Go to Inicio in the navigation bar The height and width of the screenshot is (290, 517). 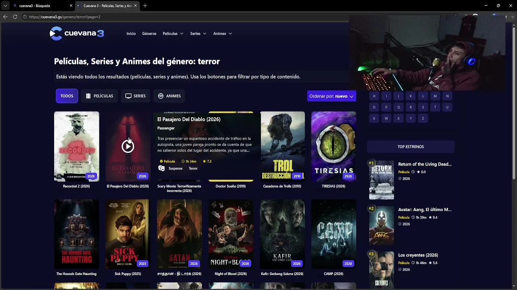point(131,33)
